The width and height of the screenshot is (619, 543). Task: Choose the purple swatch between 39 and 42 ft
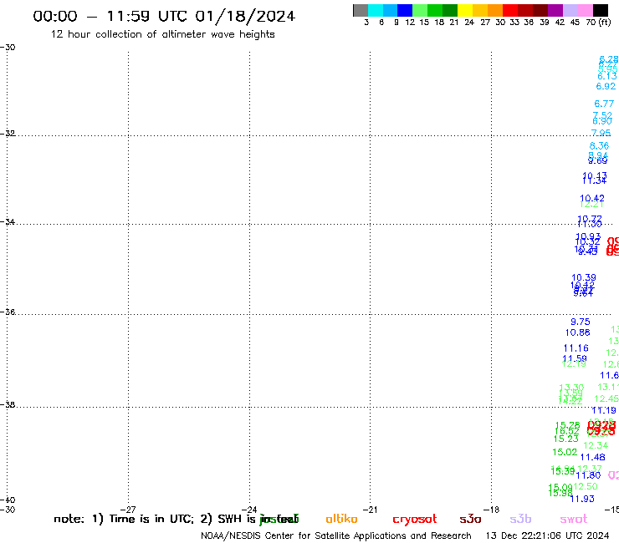coord(555,10)
